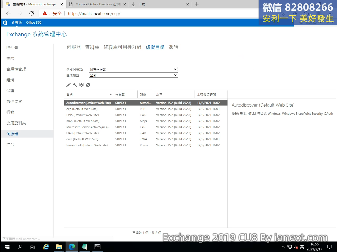
Task: Open the 選取伺服器 dropdown
Action: click(x=133, y=69)
